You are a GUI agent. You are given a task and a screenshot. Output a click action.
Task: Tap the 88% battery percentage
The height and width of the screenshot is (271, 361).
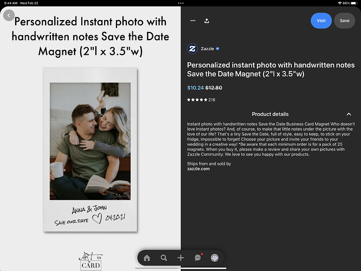(346, 3)
